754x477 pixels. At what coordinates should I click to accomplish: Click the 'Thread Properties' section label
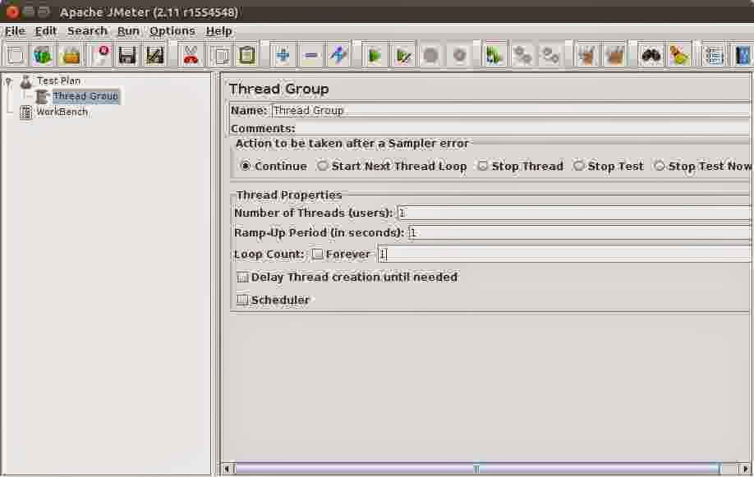tap(289, 195)
